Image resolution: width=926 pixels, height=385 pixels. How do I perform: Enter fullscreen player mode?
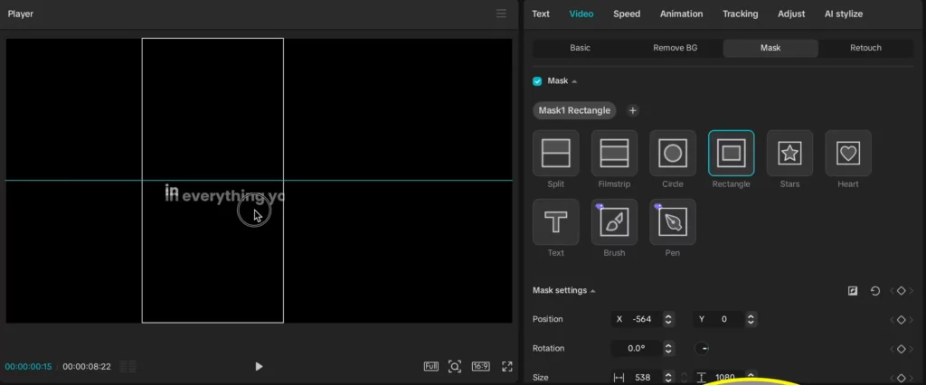pyautogui.click(x=506, y=366)
